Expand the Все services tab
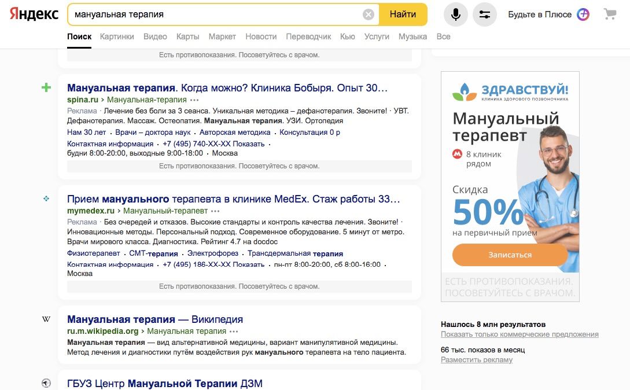Image resolution: width=630 pixels, height=390 pixels. 444,36
